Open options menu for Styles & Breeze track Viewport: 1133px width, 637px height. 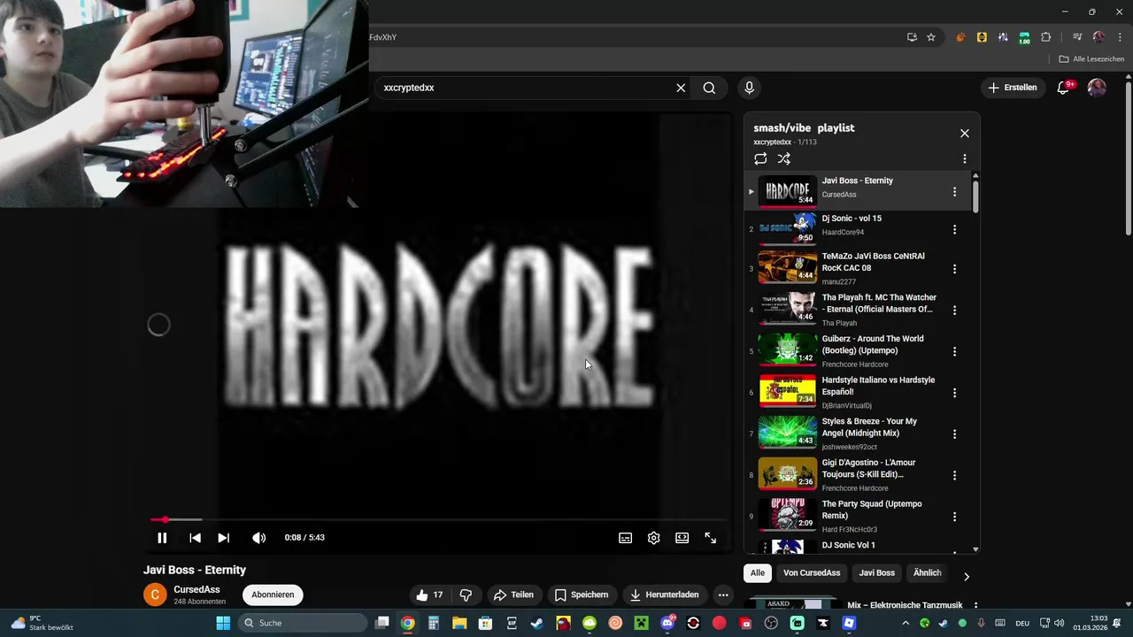point(954,434)
